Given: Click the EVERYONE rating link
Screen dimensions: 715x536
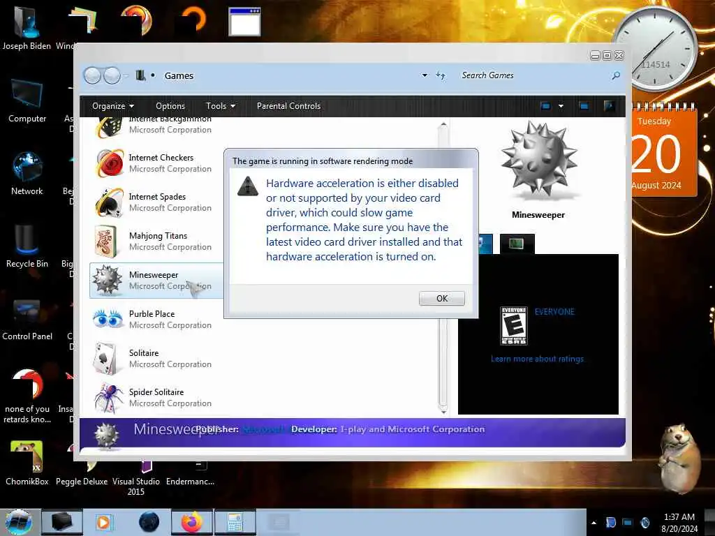Looking at the screenshot, I should 554,312.
